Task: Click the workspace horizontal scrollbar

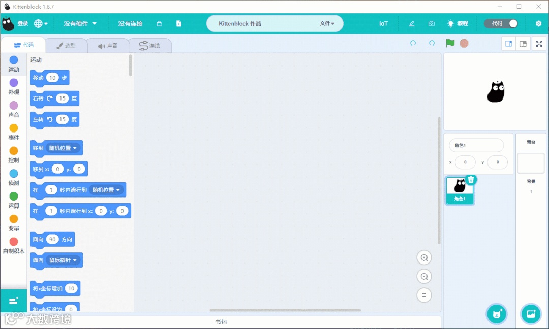Action: (x=285, y=310)
